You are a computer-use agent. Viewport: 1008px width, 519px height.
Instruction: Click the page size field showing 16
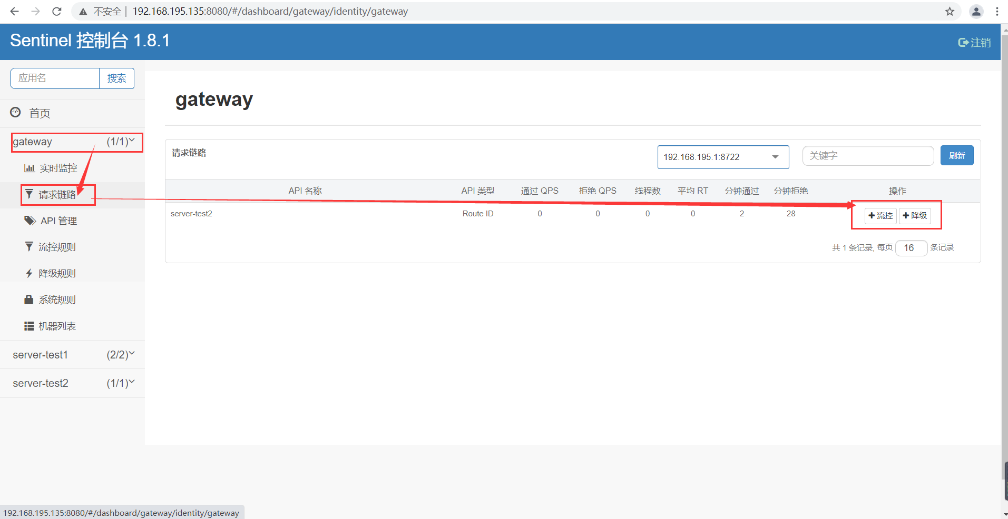pyautogui.click(x=911, y=248)
